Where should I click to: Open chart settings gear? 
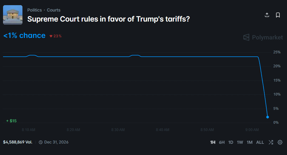coord(280,142)
